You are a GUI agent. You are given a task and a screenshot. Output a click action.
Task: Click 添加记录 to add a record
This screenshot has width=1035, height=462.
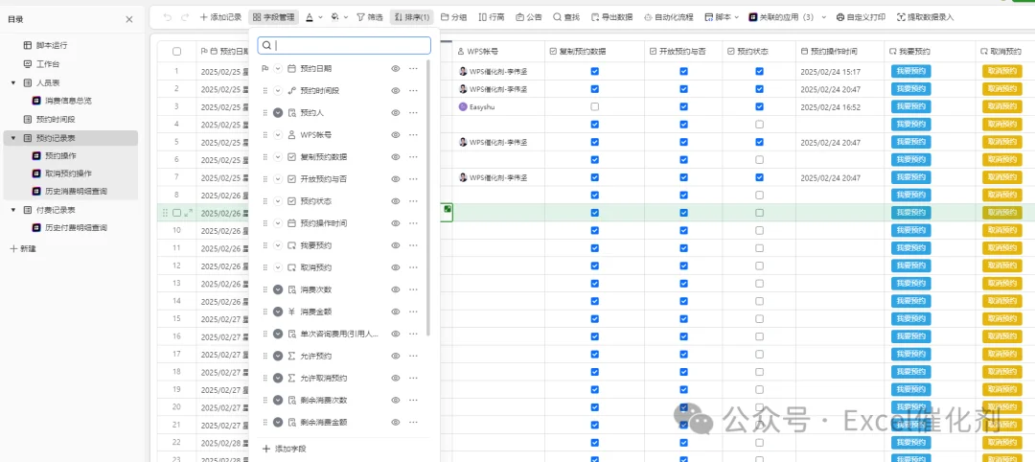220,17
